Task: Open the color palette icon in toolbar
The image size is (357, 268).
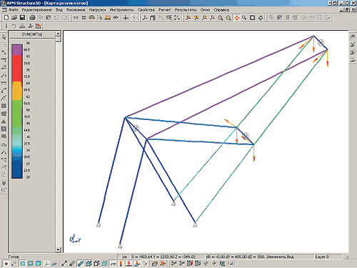Action: tap(91, 18)
